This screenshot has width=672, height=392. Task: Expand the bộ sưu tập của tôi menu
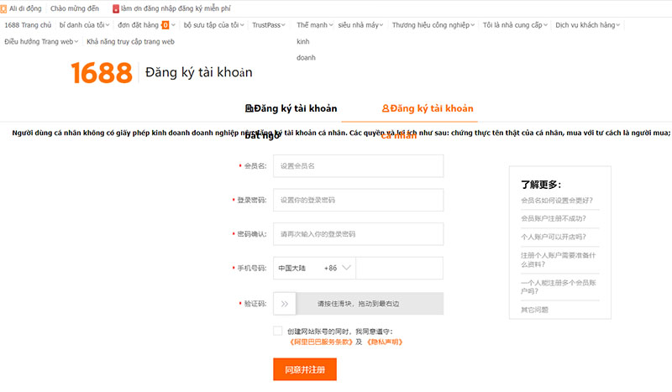tap(214, 25)
